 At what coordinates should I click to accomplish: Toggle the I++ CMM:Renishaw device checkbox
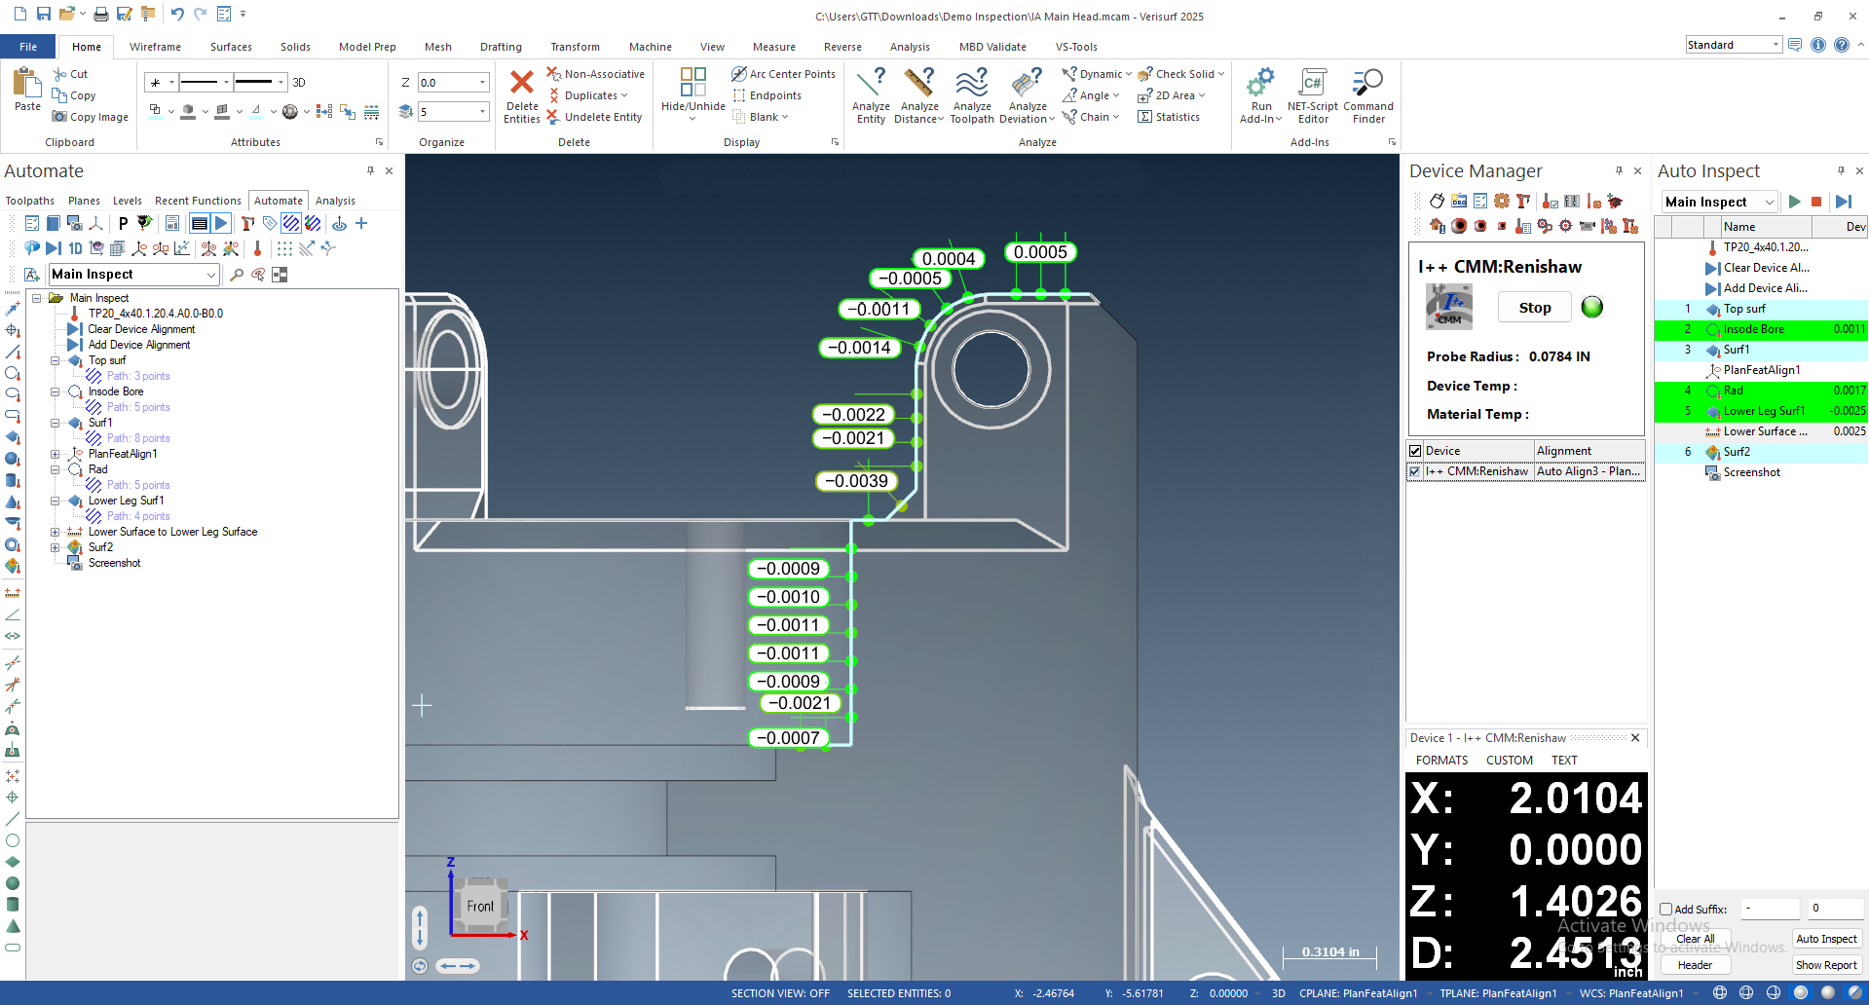pyautogui.click(x=1415, y=471)
